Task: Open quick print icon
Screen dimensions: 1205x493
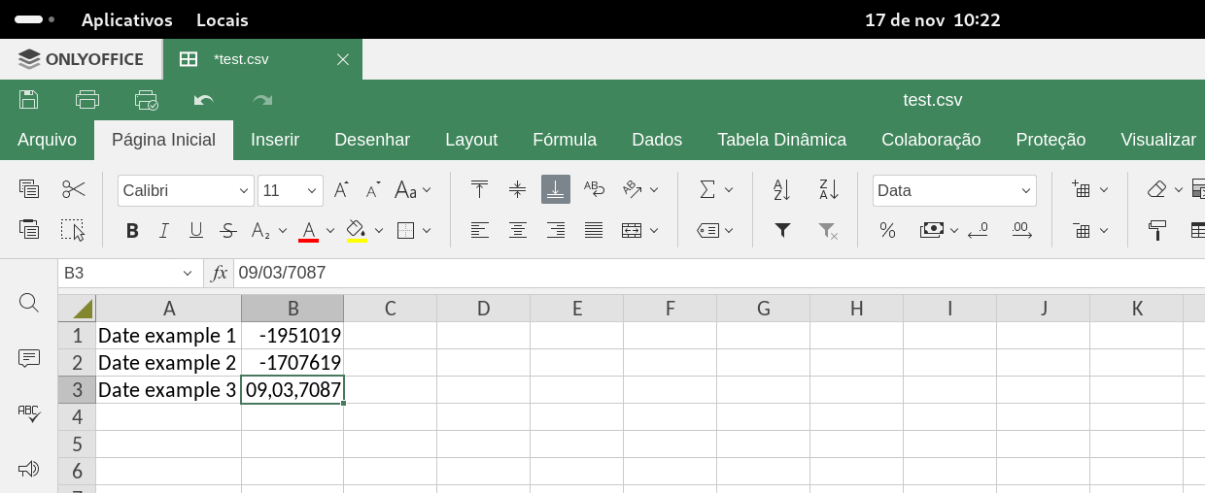Action: tap(146, 99)
